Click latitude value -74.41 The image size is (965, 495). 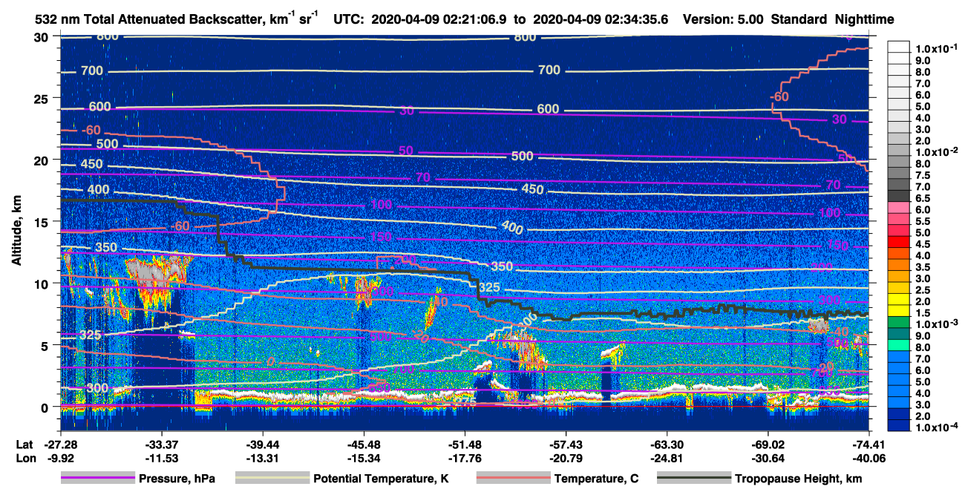tap(869, 444)
